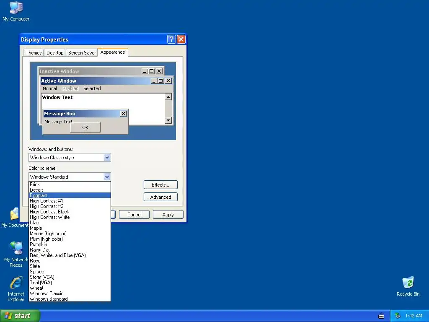The width and height of the screenshot is (429, 322).
Task: Choose High Contrast Black scheme
Action: [x=70, y=212]
